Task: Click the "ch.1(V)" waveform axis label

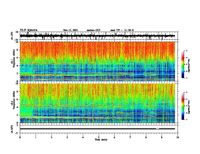Action: [x=12, y=36]
